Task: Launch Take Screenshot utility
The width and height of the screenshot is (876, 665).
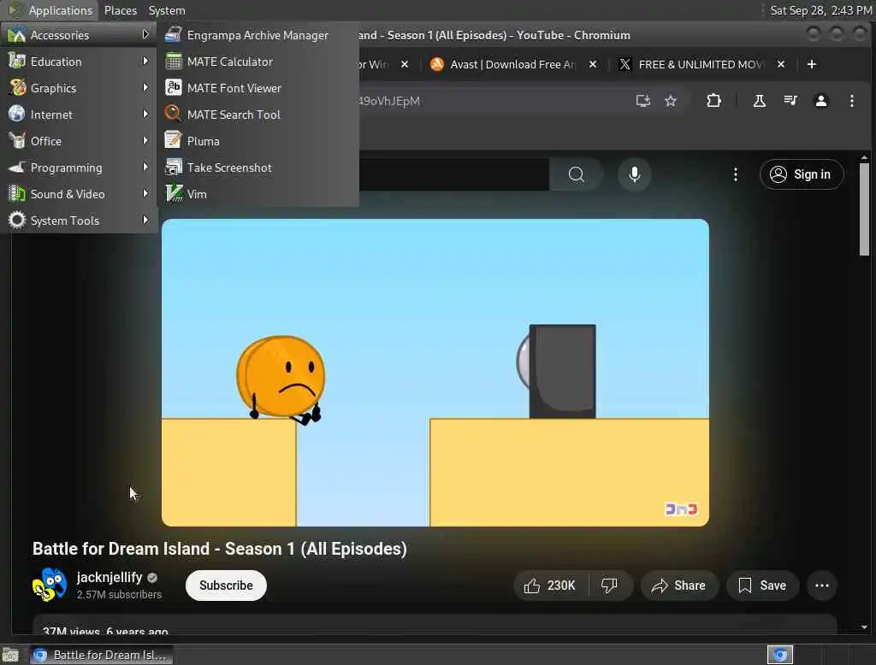Action: 257,168
